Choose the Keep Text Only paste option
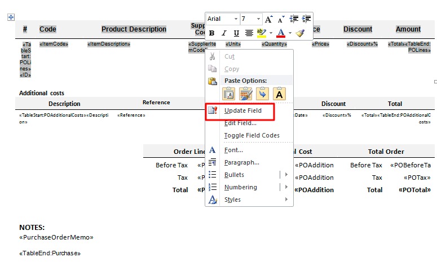The width and height of the screenshot is (437, 266). coord(279,94)
